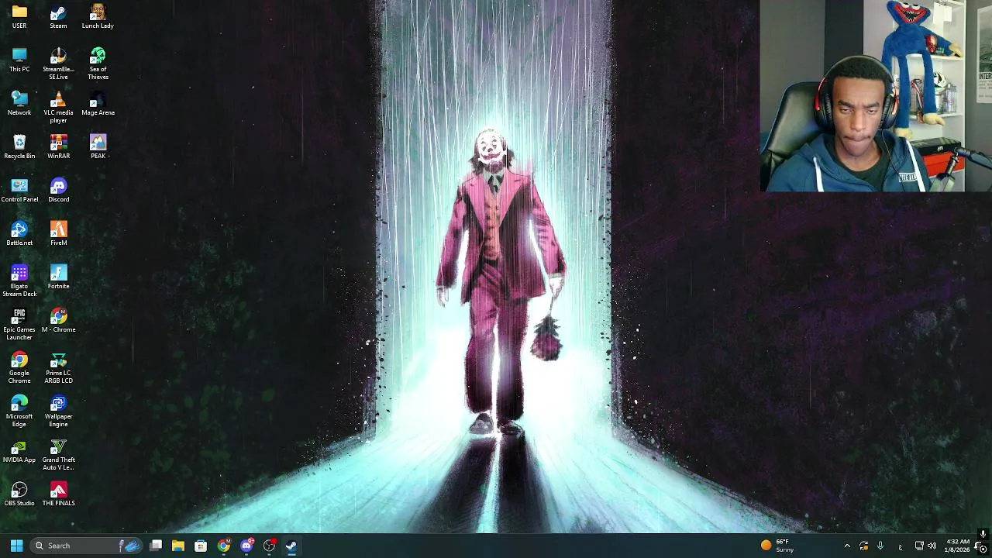Select the Mage Arena desktop icon
Image resolution: width=992 pixels, height=558 pixels.
tap(98, 104)
